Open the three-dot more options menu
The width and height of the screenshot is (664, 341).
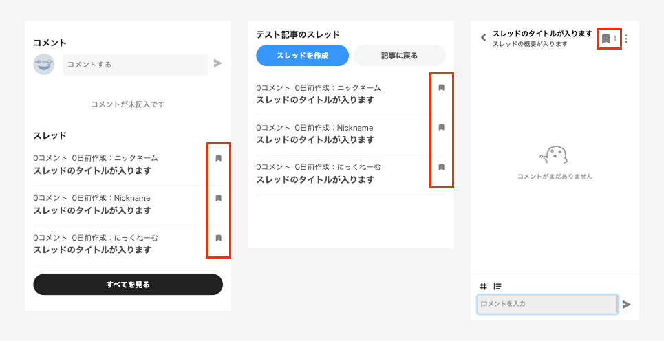[x=626, y=39]
